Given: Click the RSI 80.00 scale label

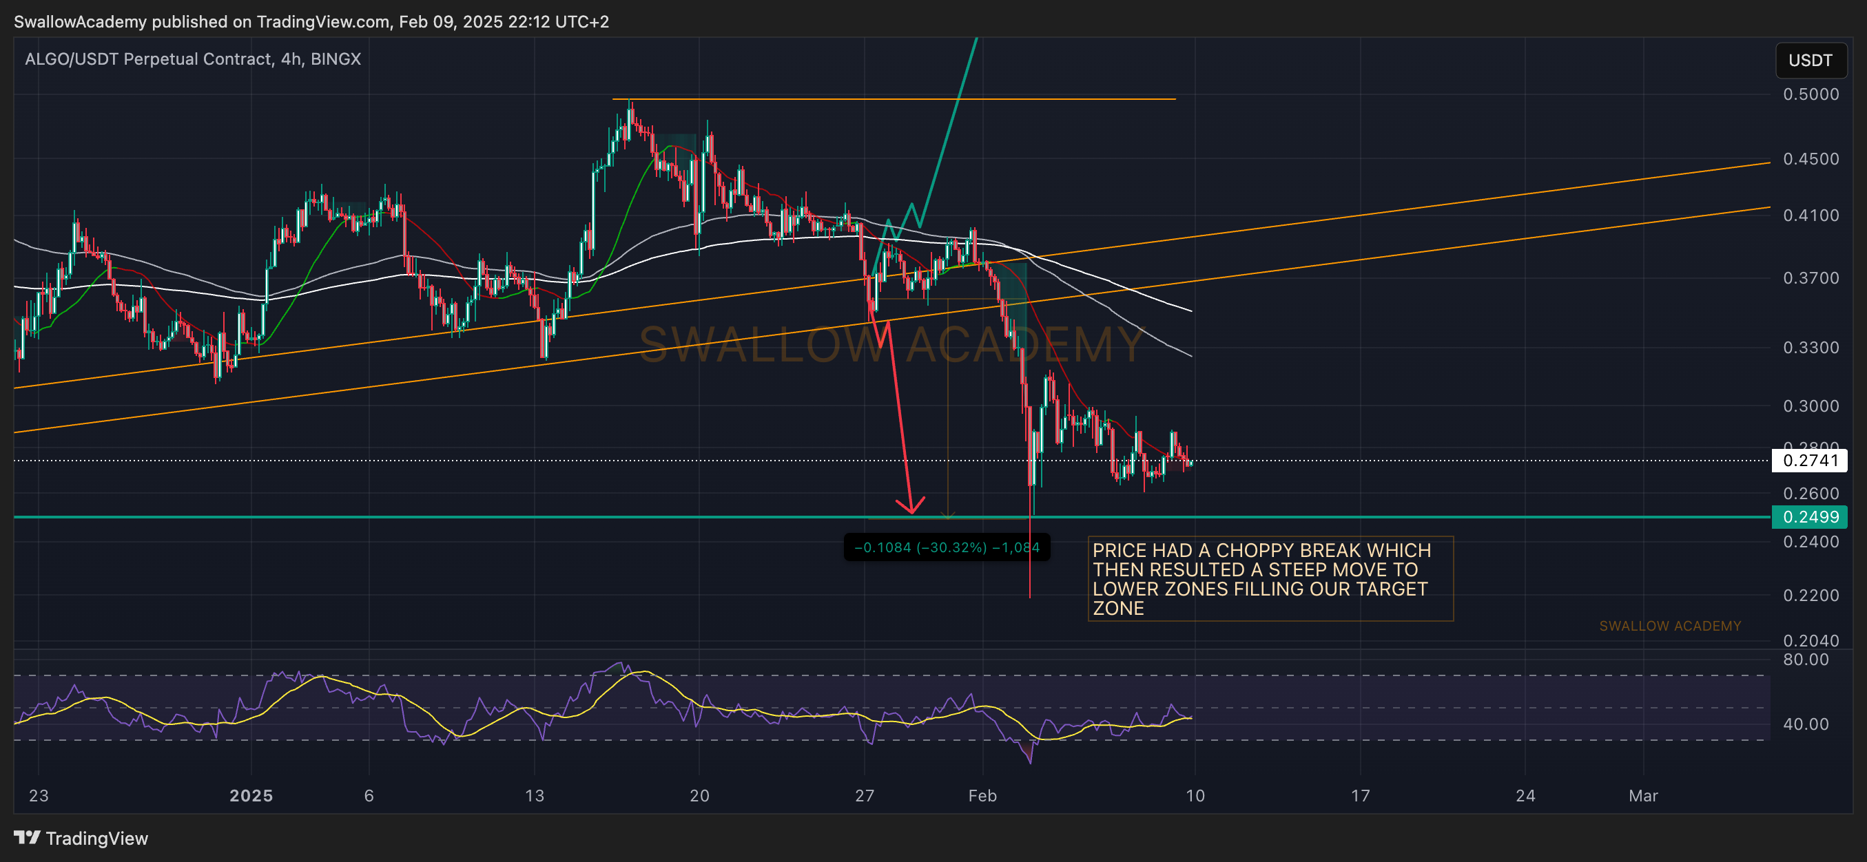Looking at the screenshot, I should click(1806, 659).
